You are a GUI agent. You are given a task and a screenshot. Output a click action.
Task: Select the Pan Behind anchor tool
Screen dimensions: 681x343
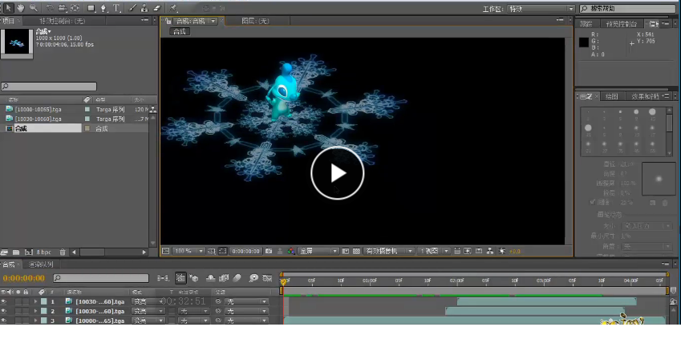click(x=75, y=8)
